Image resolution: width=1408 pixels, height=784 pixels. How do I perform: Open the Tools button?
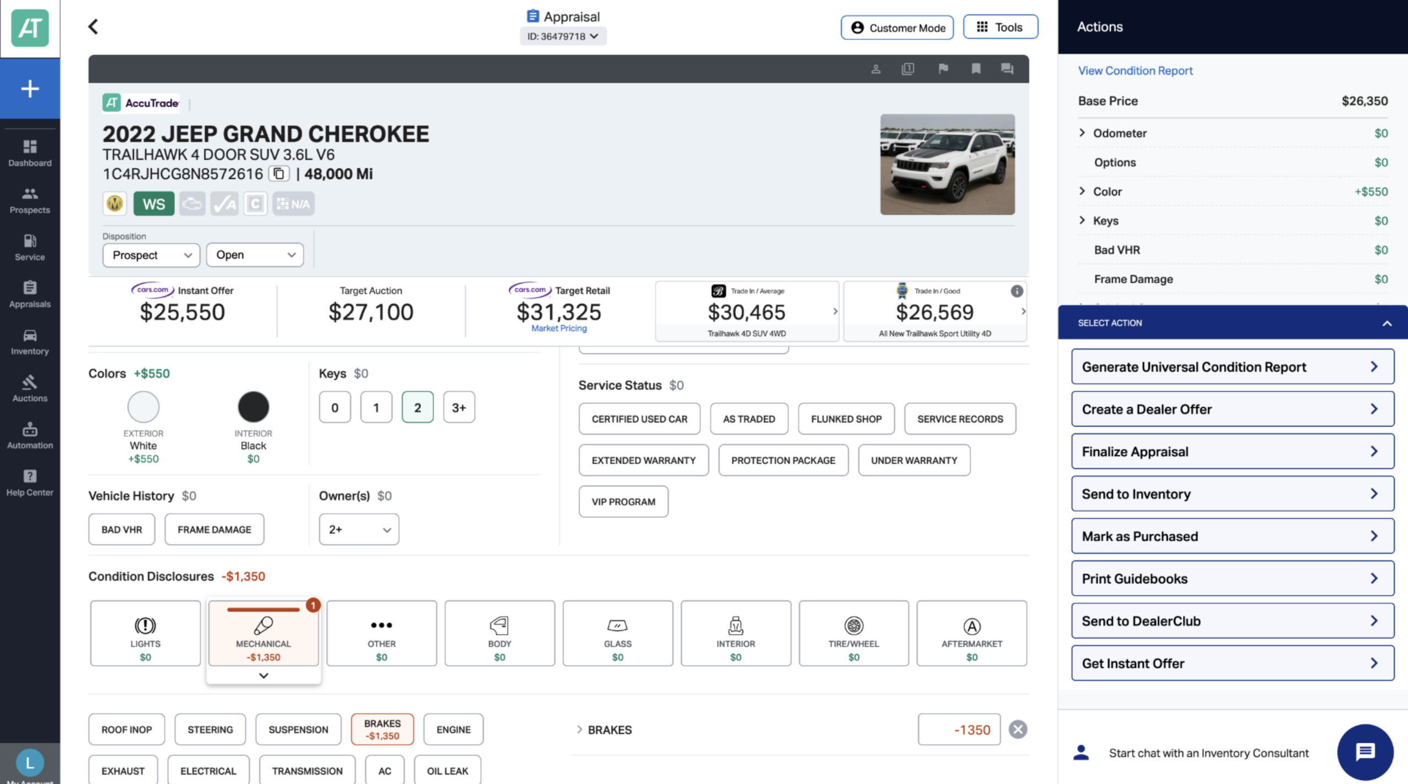click(x=1000, y=27)
